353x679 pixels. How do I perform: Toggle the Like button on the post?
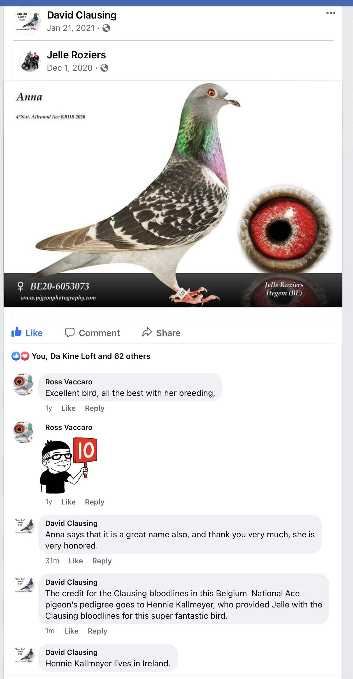[x=27, y=333]
